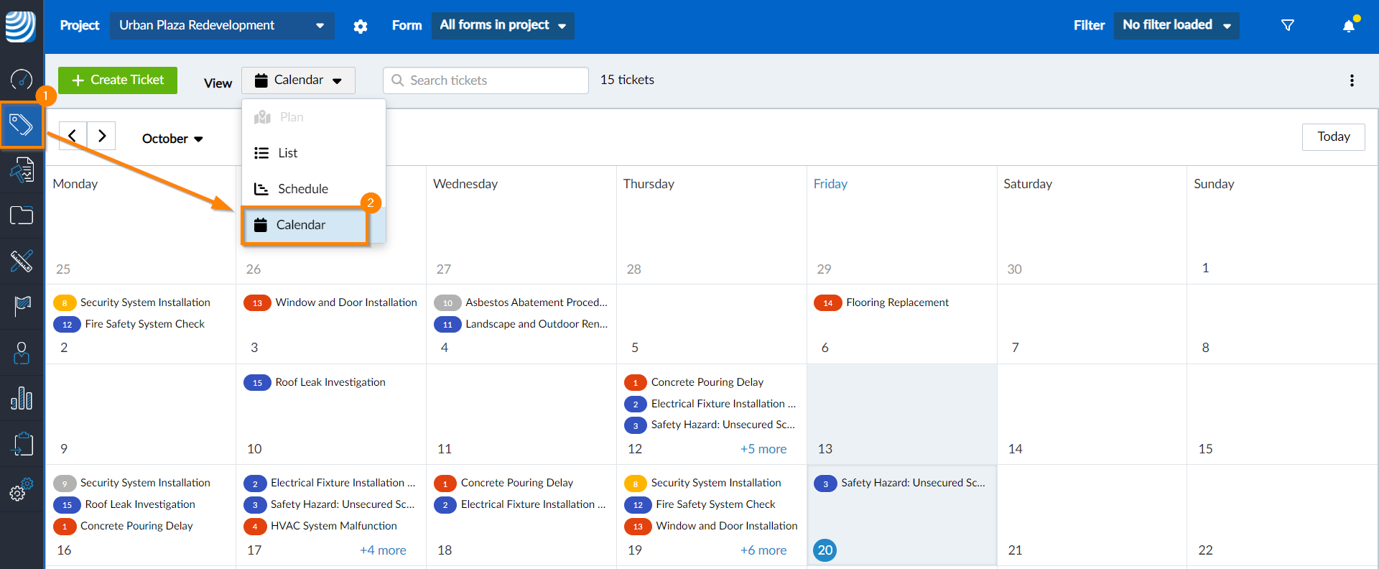Click badge 4 of HVAC System Malfunction
1379x569 pixels.
point(255,527)
